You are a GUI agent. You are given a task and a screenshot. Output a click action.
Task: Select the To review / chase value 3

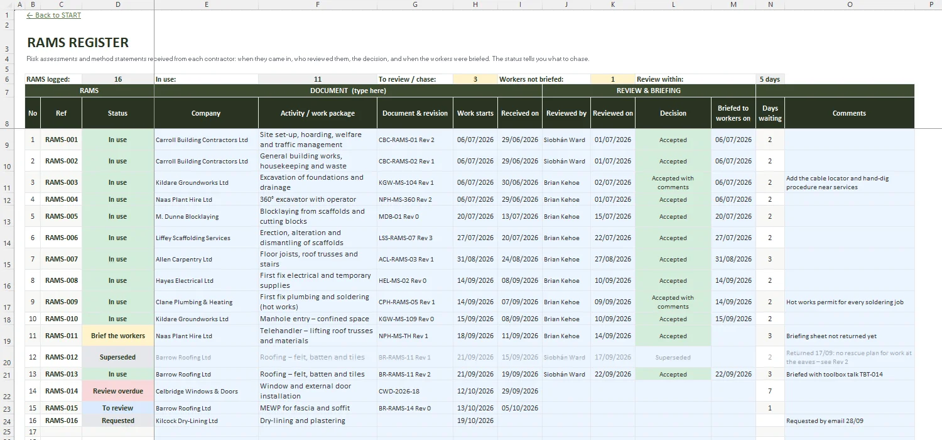pos(475,79)
